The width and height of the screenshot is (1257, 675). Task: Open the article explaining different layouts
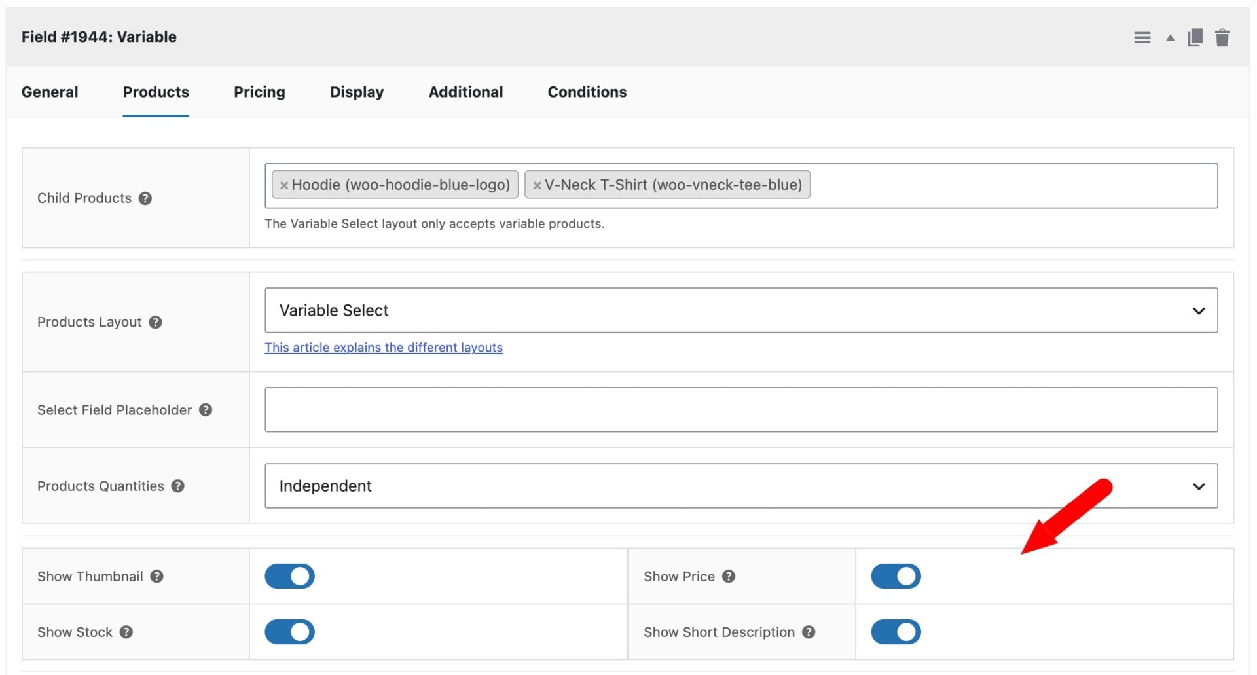[384, 348]
